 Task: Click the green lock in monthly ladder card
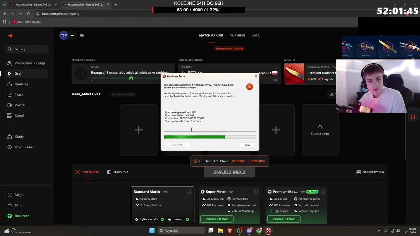[x=131, y=78]
